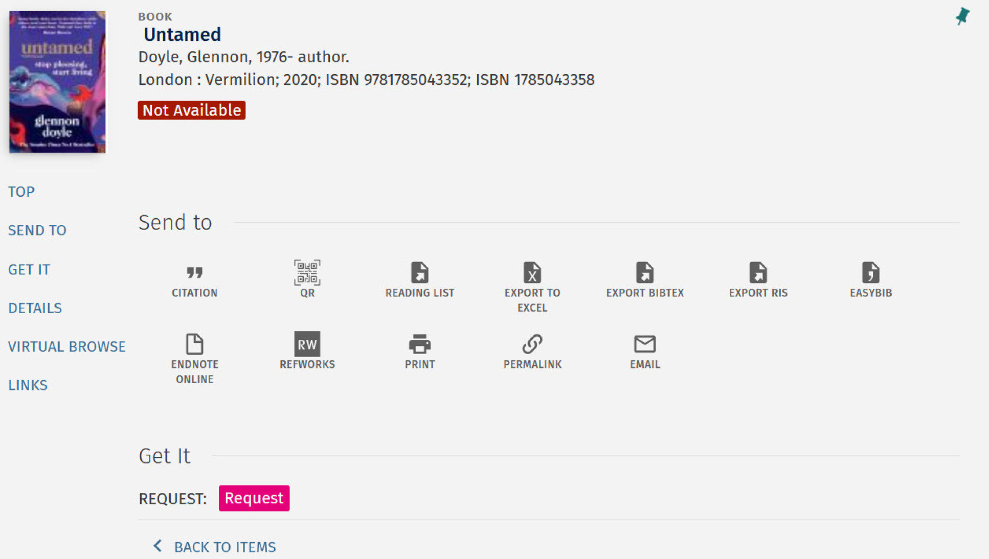
Task: Show the QR code
Action: pos(307,279)
